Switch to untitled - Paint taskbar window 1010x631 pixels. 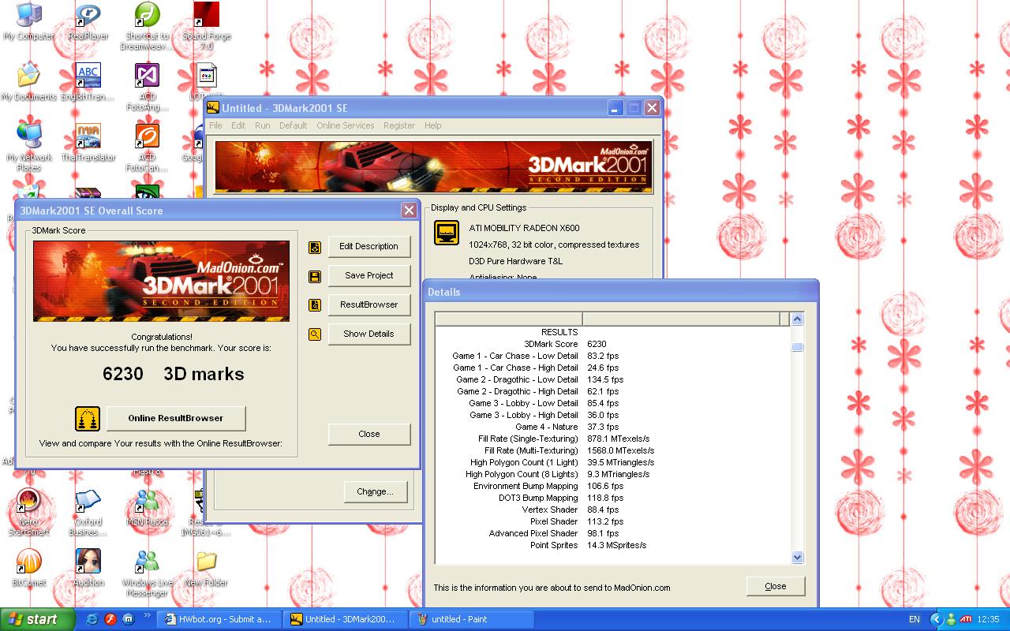pyautogui.click(x=473, y=619)
